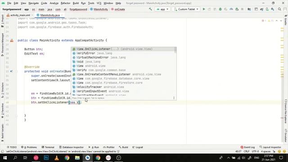Click the Search Everywhere magnifier icon
Screen dimensions: 288x162
pos(279,9)
